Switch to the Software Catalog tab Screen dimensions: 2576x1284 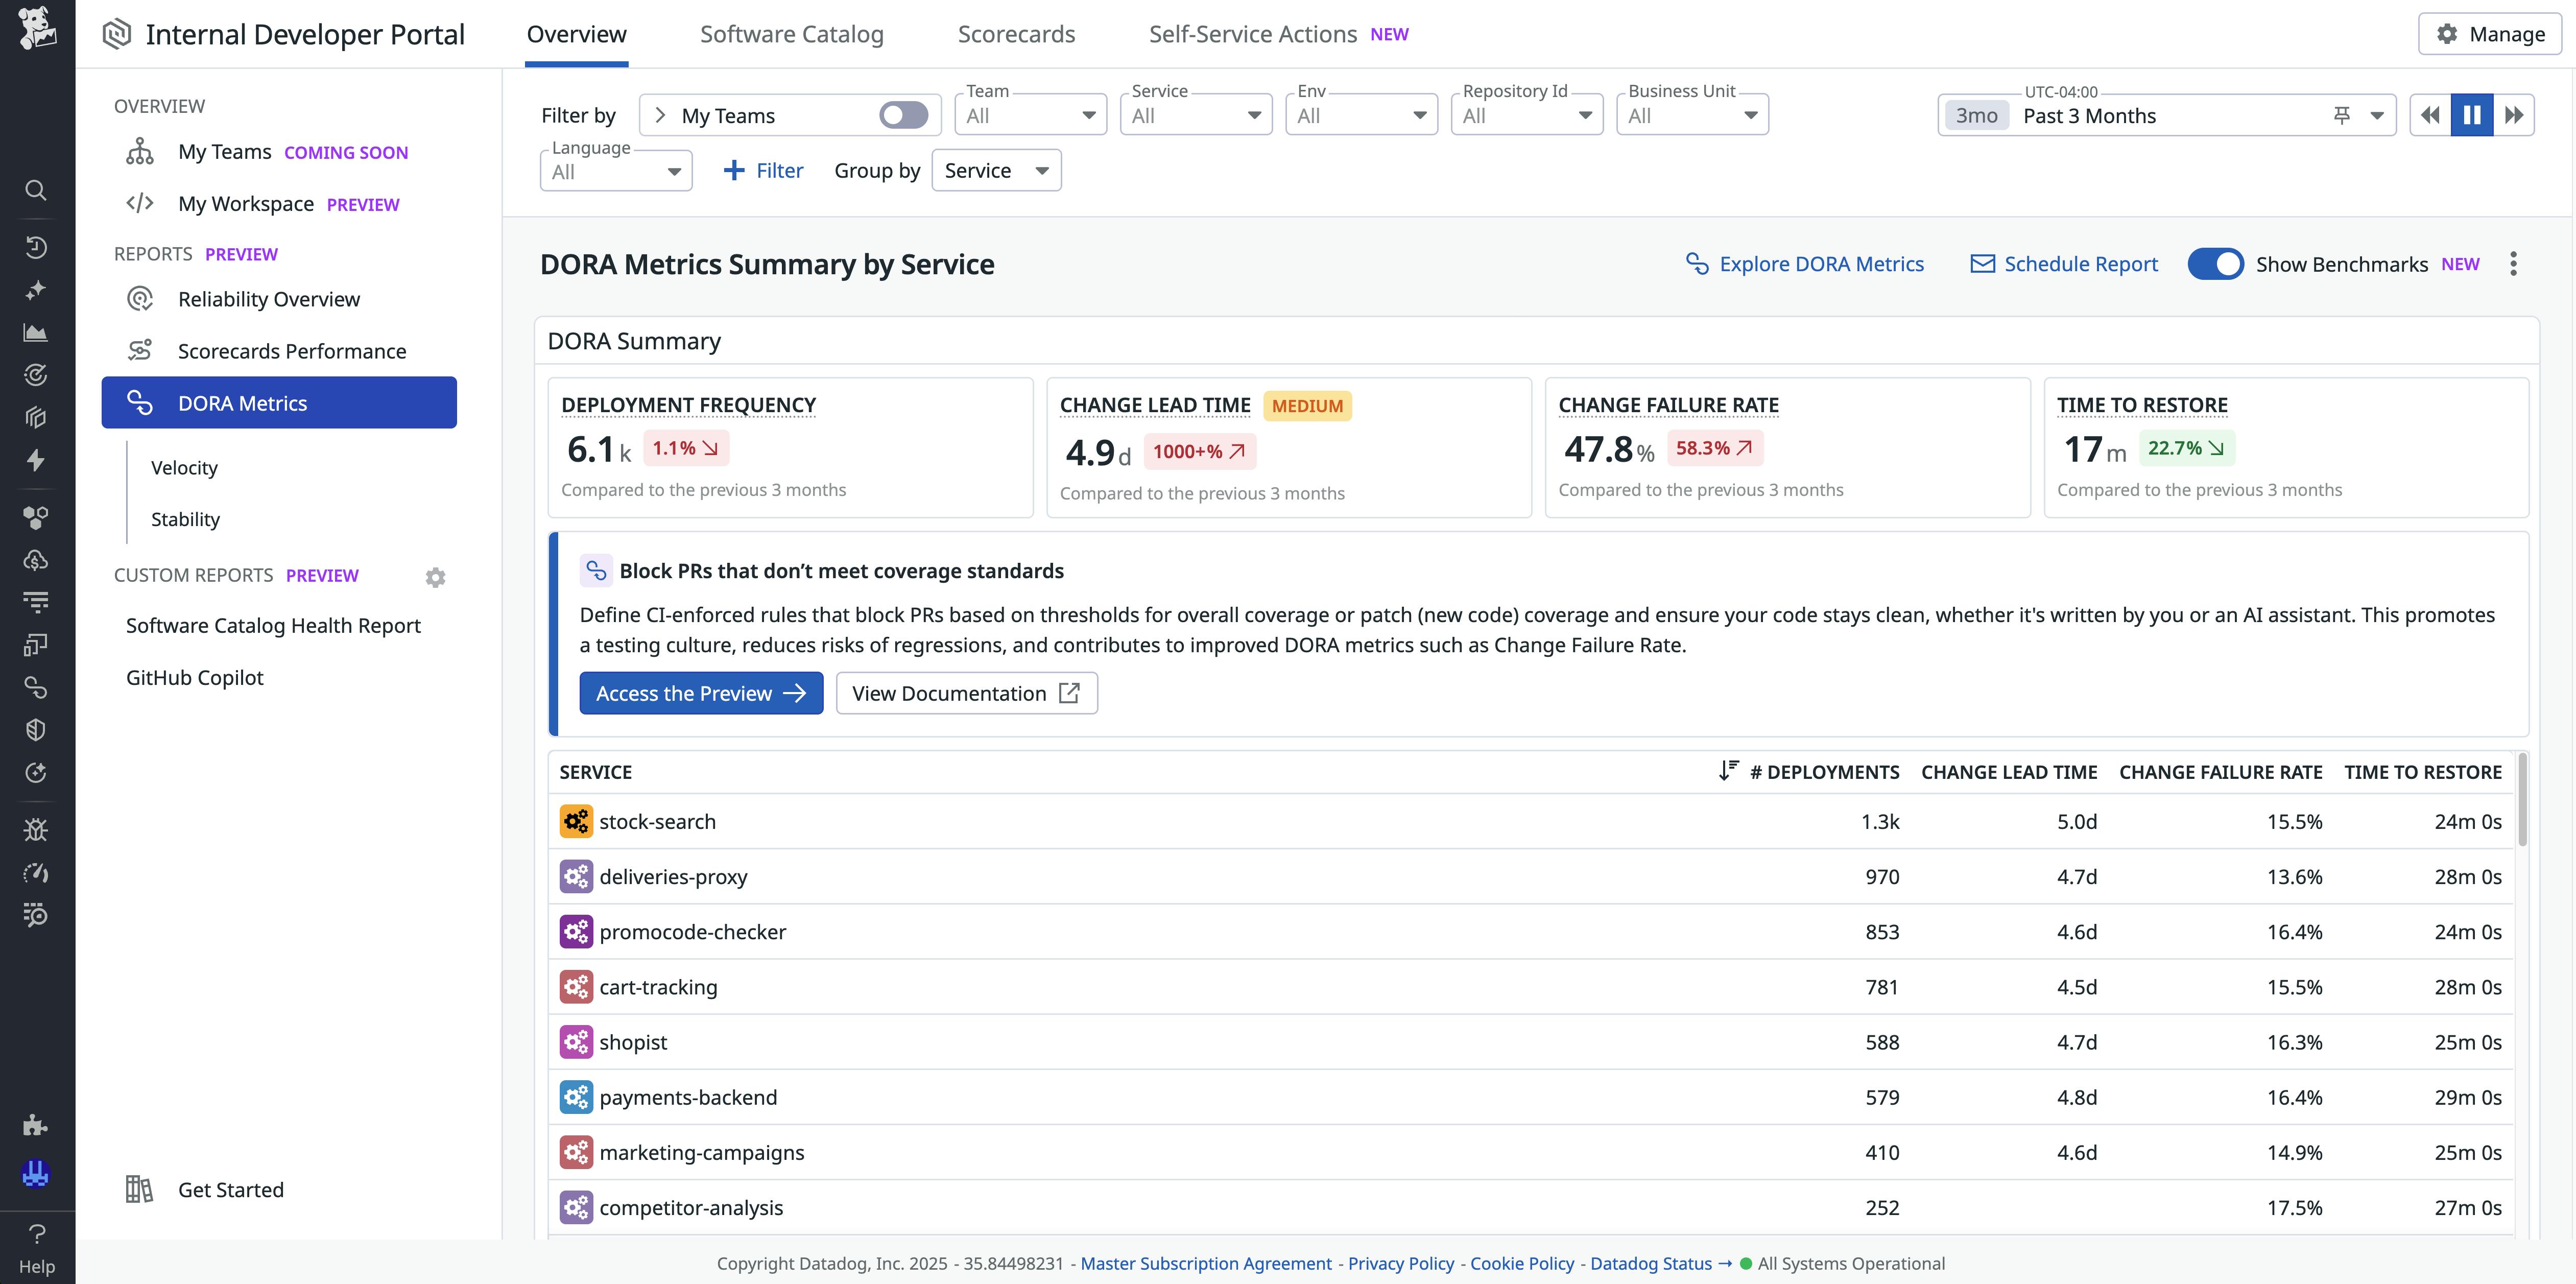click(792, 33)
